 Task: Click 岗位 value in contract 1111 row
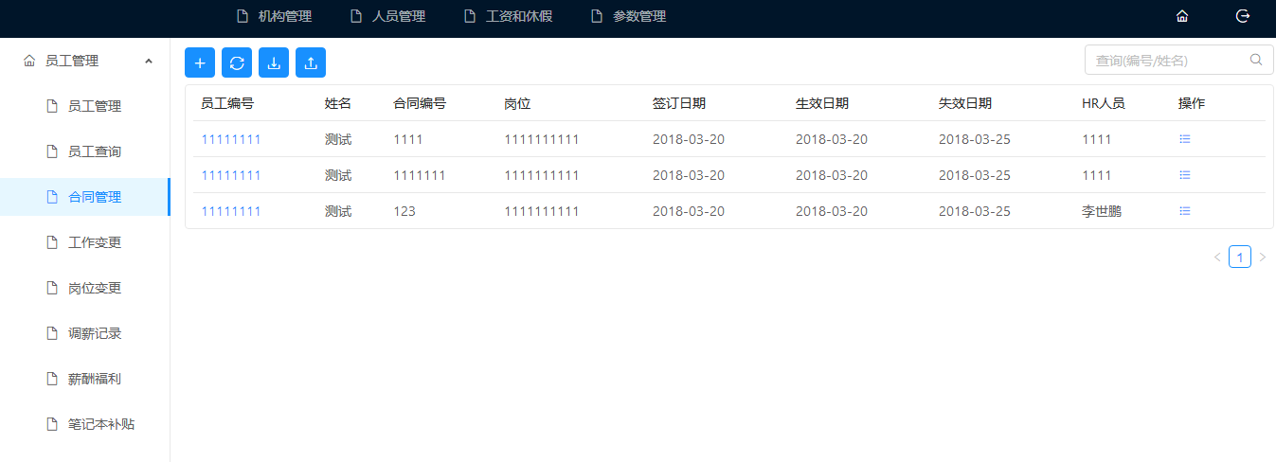click(x=541, y=139)
